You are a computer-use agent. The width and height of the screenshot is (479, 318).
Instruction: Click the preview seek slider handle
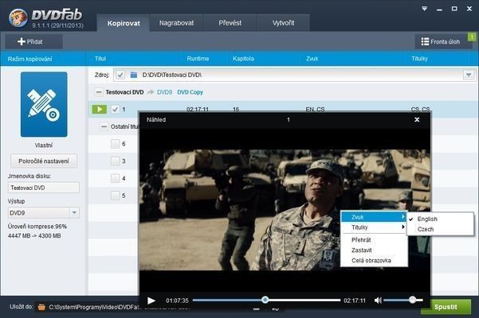tap(265, 300)
